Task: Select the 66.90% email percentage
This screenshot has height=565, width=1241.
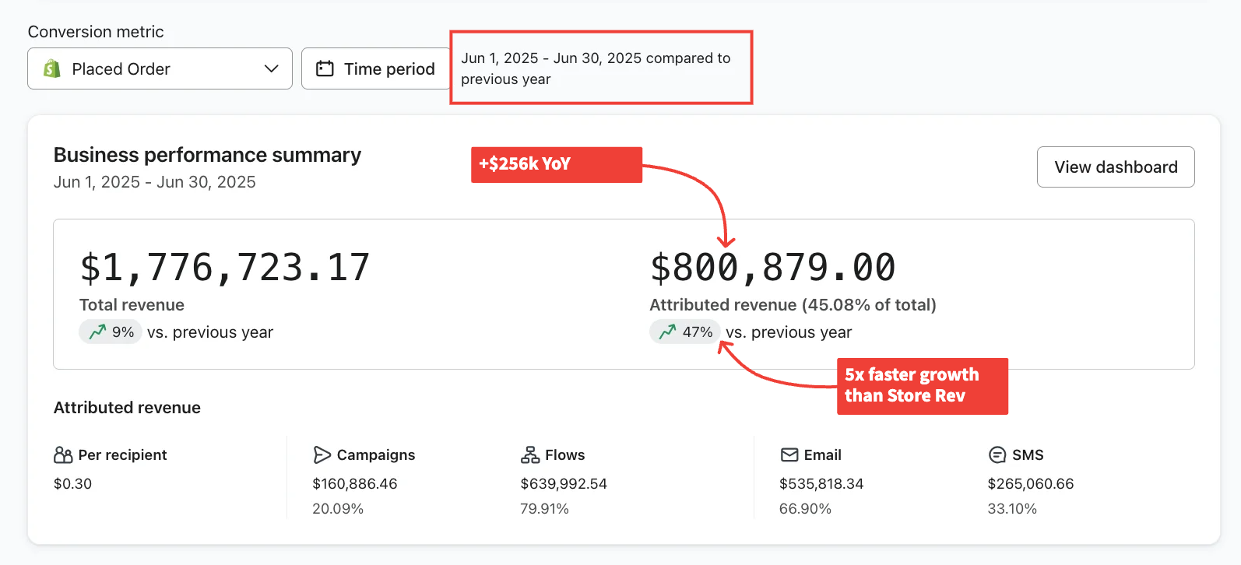Action: click(x=805, y=509)
